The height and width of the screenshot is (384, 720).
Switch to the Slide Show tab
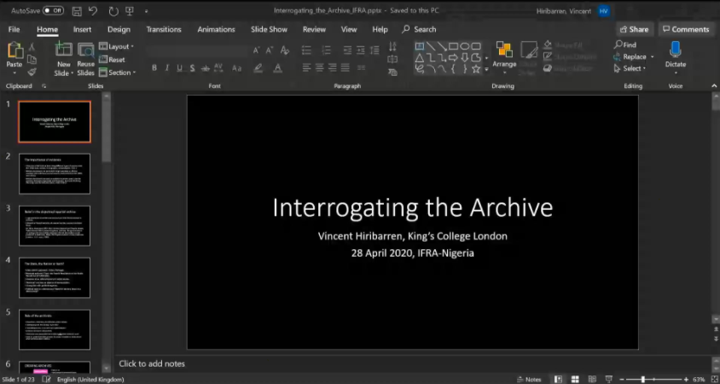tap(269, 29)
